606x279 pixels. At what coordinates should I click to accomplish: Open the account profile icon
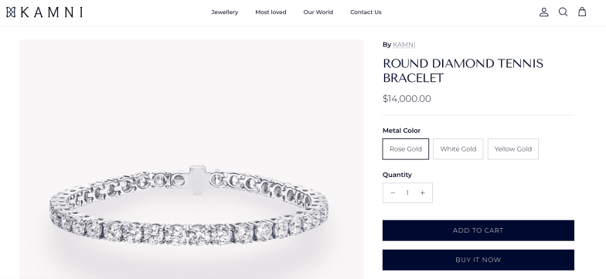coord(544,12)
